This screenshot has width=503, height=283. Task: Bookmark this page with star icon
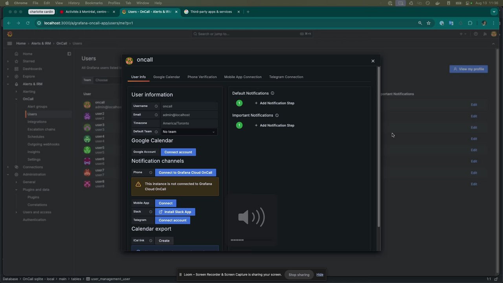tap(428, 23)
